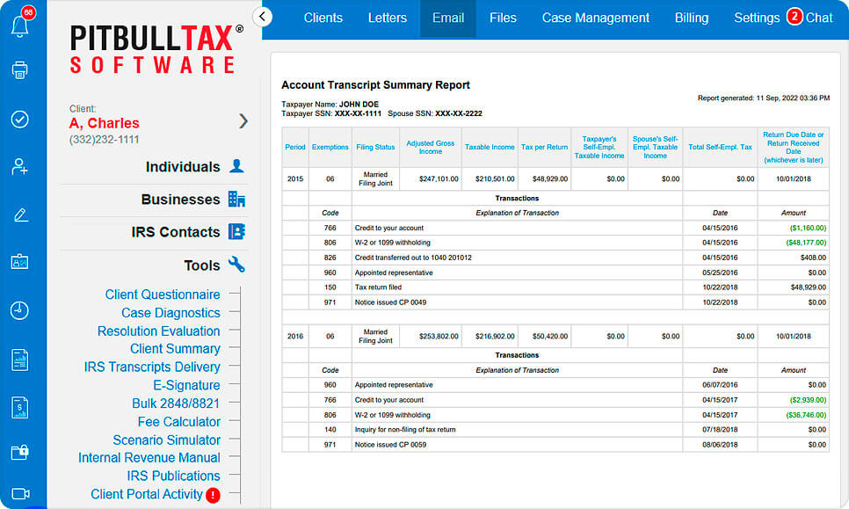Click the Filing Status column header
Screen dimensions: 849x509
375,148
